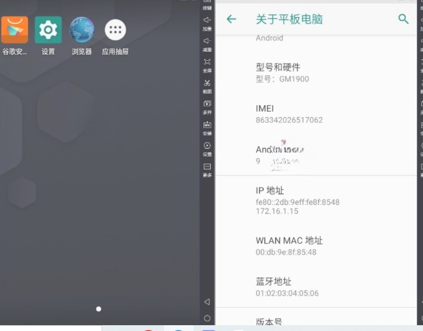Viewport: 423px width, 331px height.
Task: Tap the IP 地址 entry
Action: click(316, 200)
